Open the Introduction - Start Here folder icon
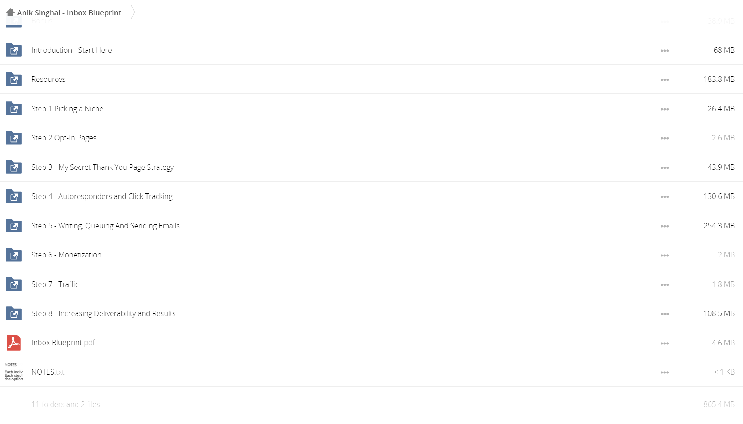This screenshot has width=743, height=424. point(14,50)
